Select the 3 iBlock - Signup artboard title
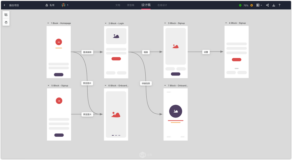The height and width of the screenshot is (160, 292). [x=176, y=23]
